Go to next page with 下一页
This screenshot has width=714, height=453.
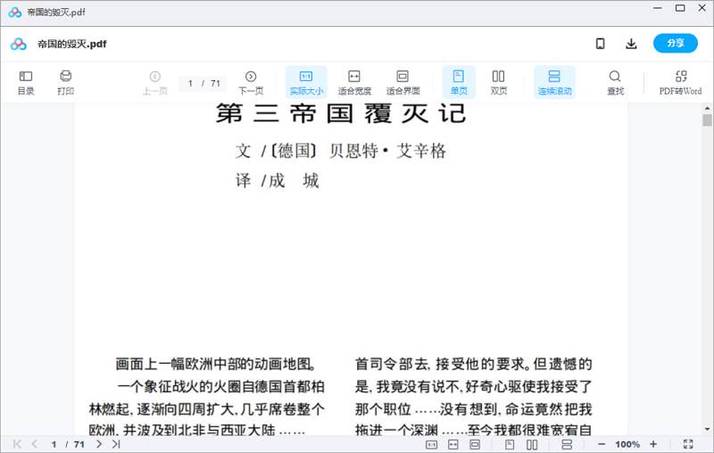pyautogui.click(x=251, y=82)
